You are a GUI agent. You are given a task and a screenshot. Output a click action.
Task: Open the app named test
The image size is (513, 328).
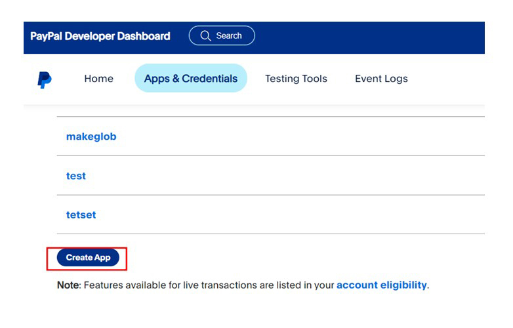click(76, 176)
